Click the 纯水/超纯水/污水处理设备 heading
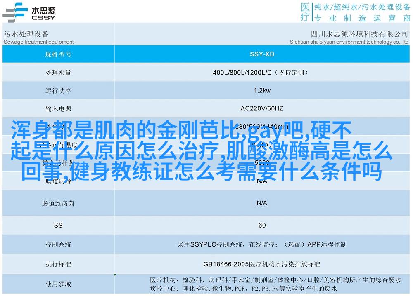Screen dimensions: 413x296 362,7
